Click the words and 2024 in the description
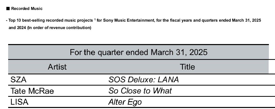Screen dimensions: 275x109 click(17, 28)
